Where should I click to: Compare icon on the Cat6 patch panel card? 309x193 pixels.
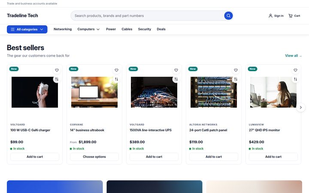[236, 79]
